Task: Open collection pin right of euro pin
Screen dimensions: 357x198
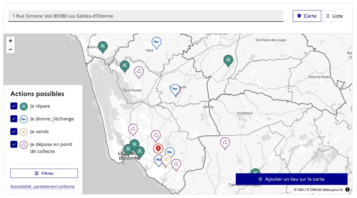Action: [x=176, y=165]
